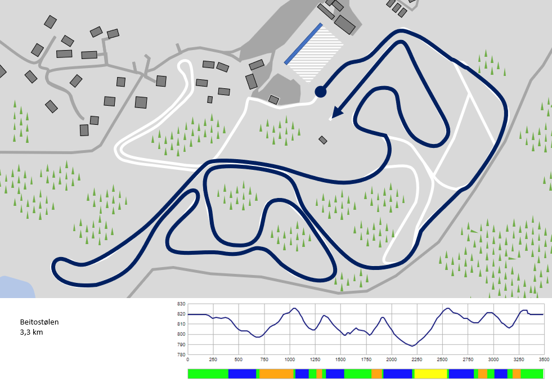Click the 1000 distance axis label
The image size is (552, 383).
coord(289,359)
